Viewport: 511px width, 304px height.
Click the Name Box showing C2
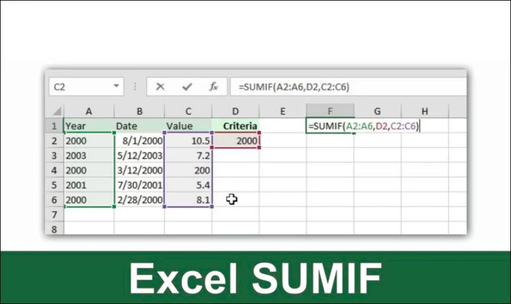86,87
